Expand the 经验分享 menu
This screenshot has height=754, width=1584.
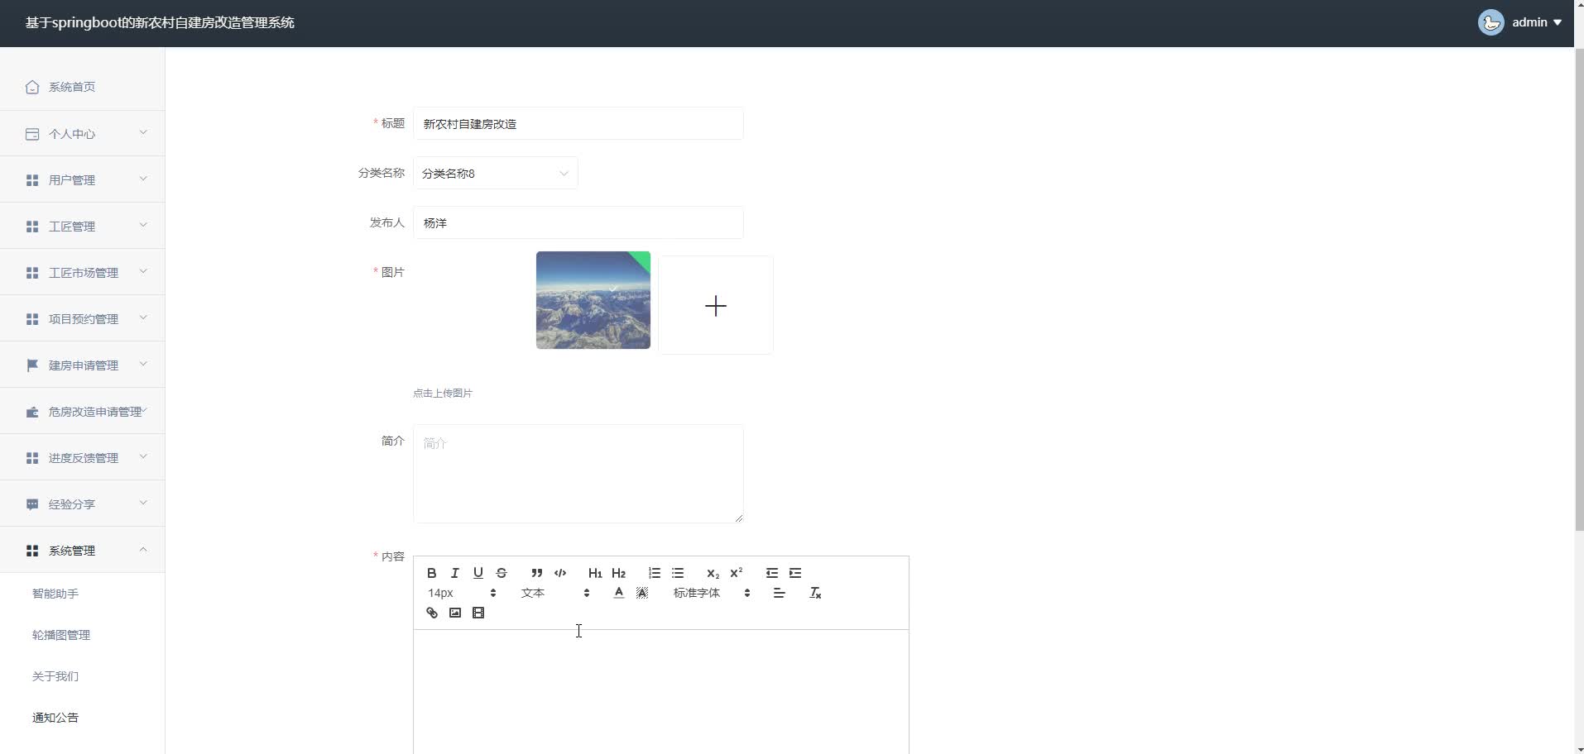83,503
